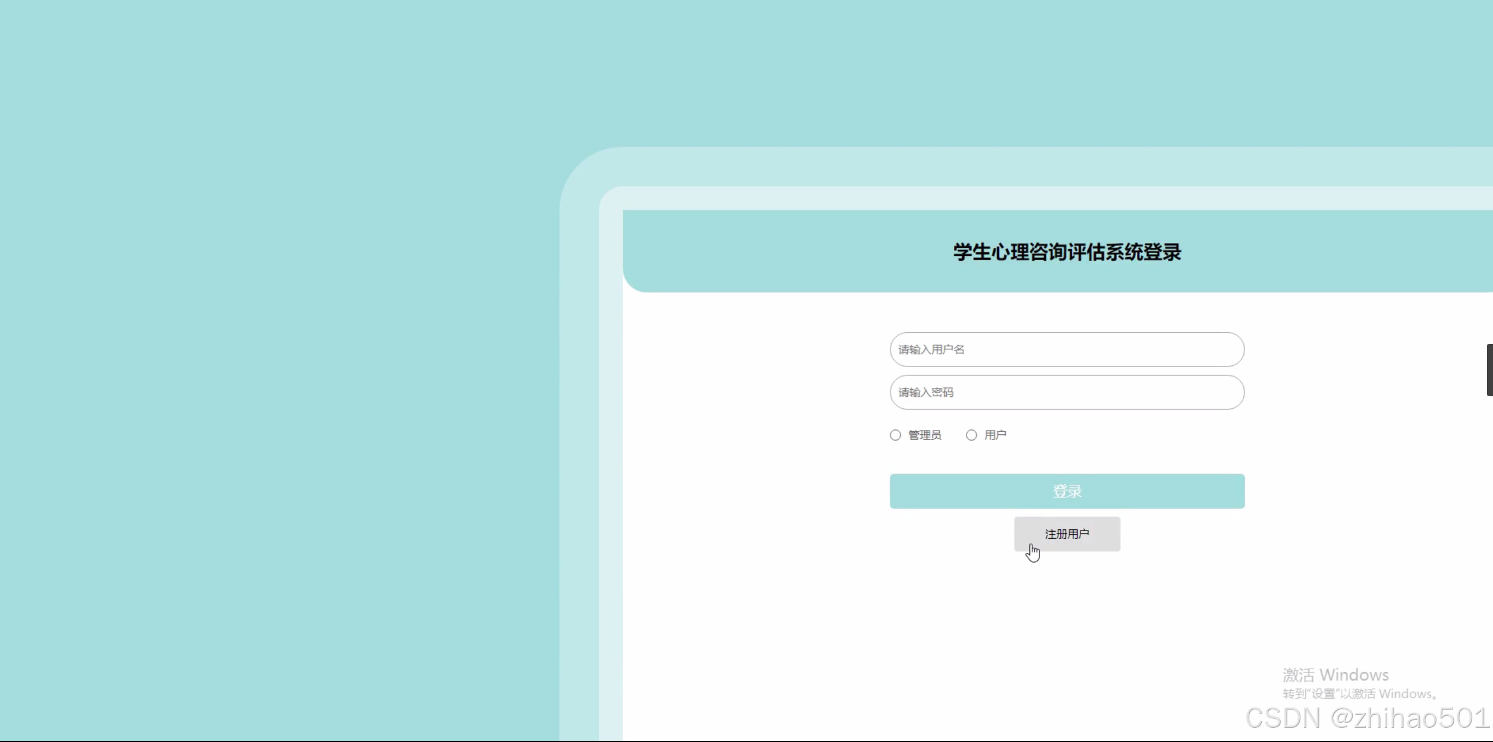Click the 请输入用户名 placeholder text
The width and height of the screenshot is (1493, 742).
click(931, 349)
